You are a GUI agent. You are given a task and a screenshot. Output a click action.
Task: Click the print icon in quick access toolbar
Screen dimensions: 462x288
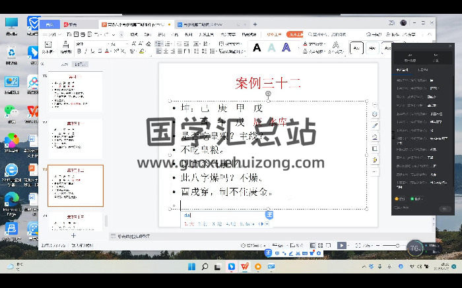tap(83, 34)
